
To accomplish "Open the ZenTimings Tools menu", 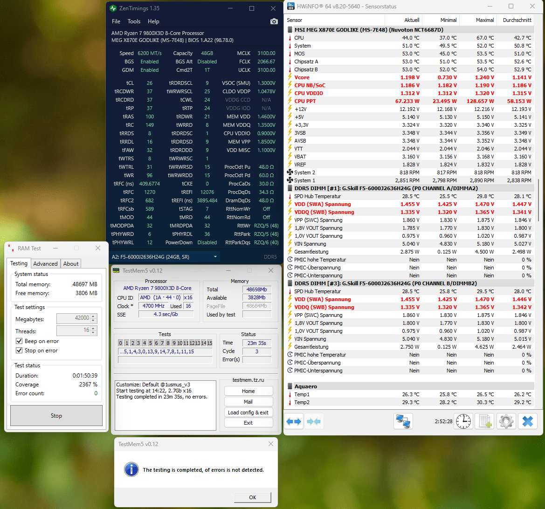I will click(x=134, y=21).
